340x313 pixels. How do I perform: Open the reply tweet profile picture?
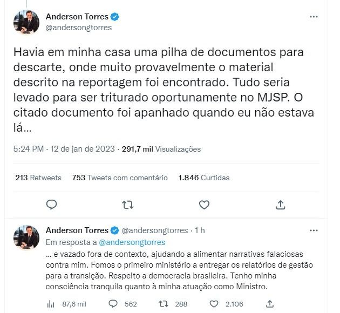pyautogui.click(x=26, y=237)
